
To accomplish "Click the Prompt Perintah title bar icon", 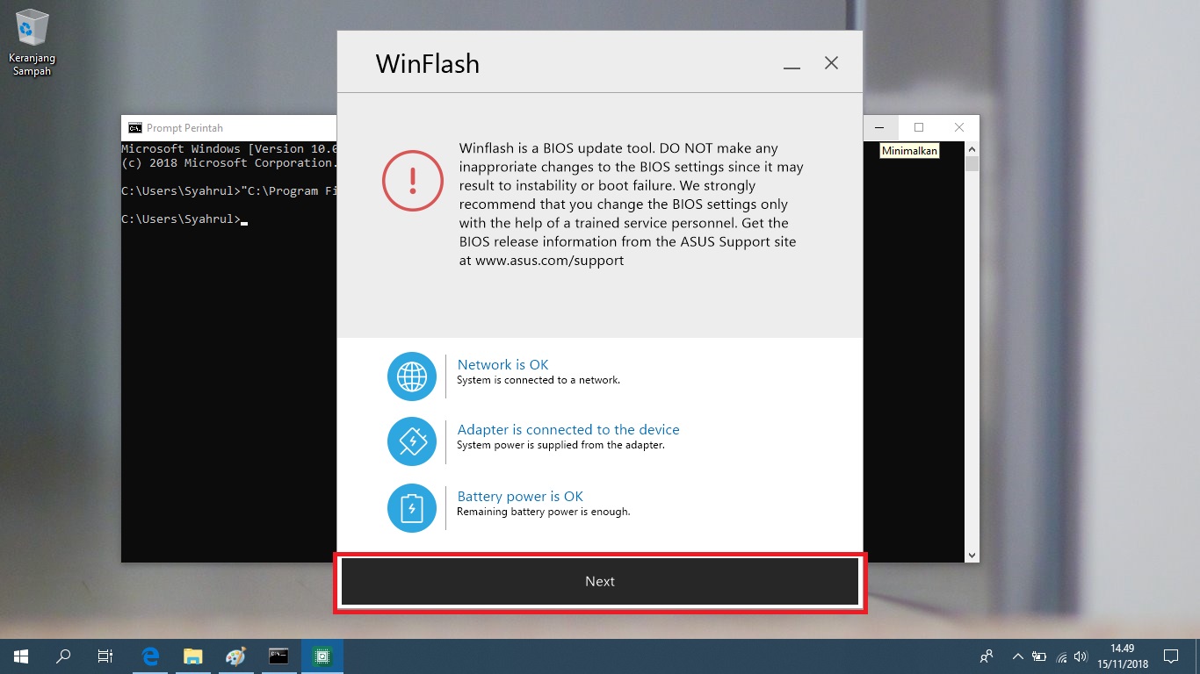I will [x=135, y=127].
